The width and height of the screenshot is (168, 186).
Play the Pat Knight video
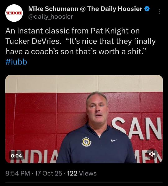pos(84,119)
